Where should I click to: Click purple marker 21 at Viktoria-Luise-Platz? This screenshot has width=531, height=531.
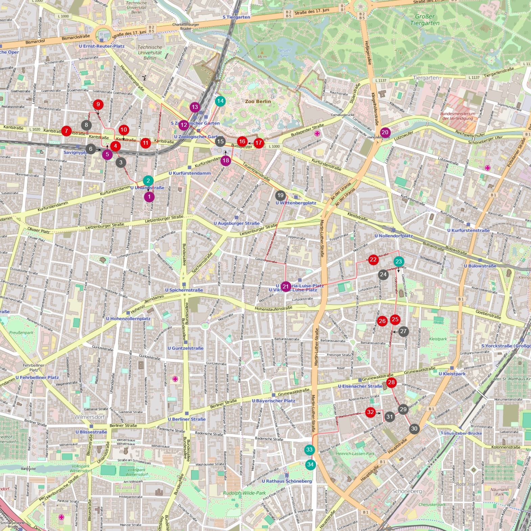pyautogui.click(x=286, y=287)
